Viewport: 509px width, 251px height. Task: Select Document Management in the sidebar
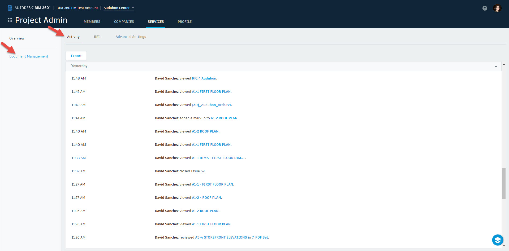pyautogui.click(x=29, y=56)
